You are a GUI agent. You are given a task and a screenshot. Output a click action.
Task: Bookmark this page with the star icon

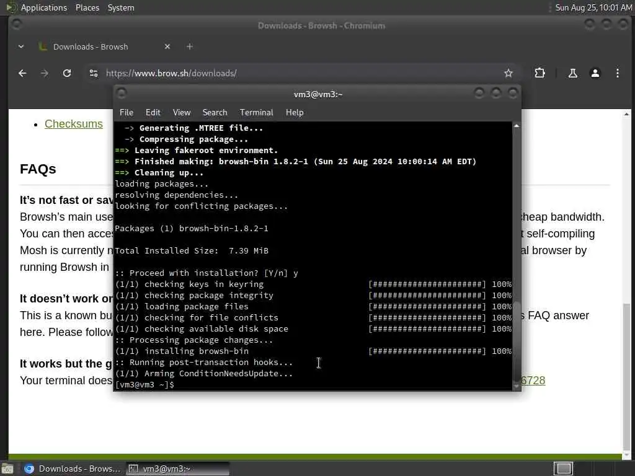click(508, 73)
